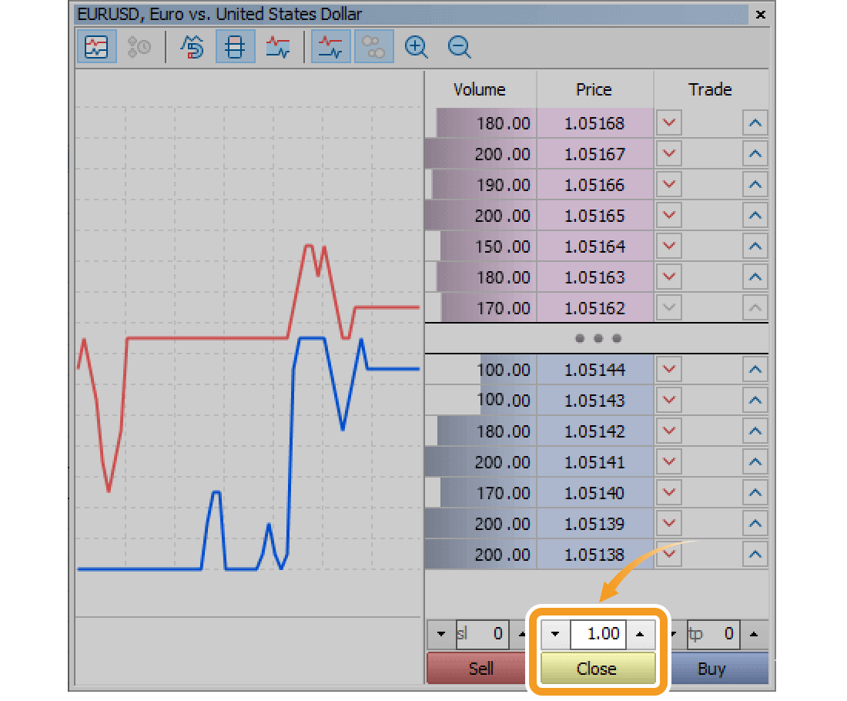Decrease the sl stop loss value
Screen dimensions: 847x701
(441, 635)
